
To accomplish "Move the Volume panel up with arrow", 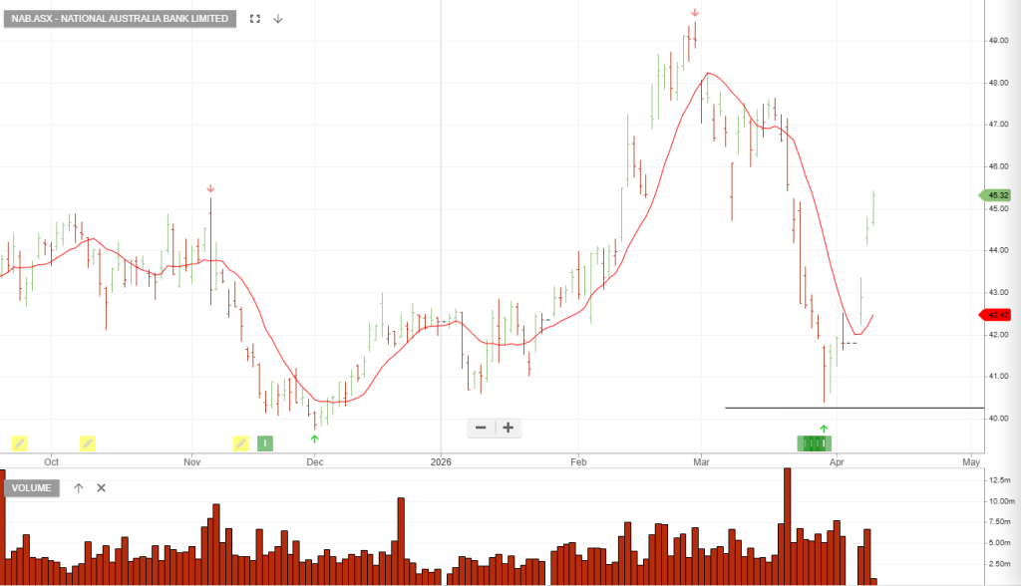I will pos(79,487).
